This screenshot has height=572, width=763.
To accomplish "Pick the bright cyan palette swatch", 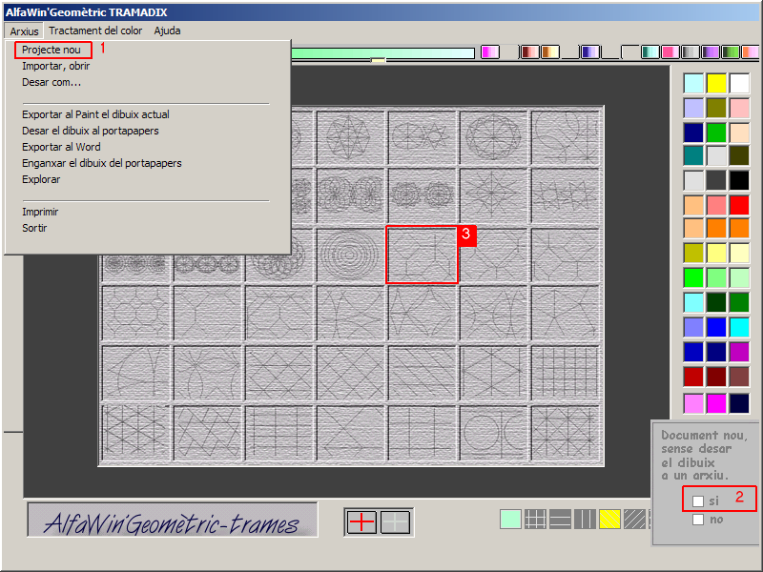I will pos(739,327).
